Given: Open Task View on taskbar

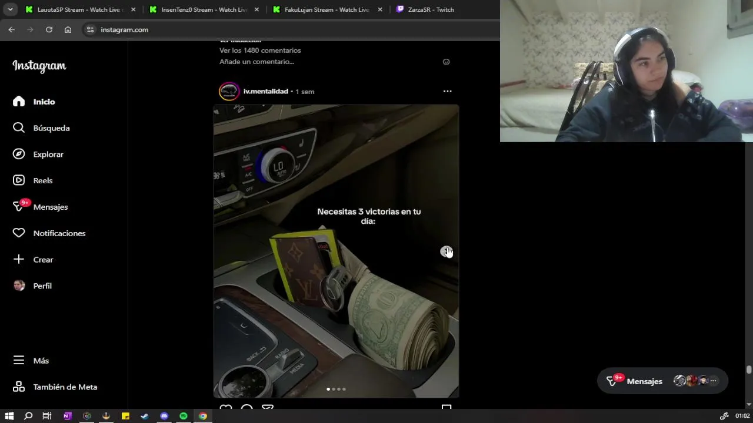Looking at the screenshot, I should [x=47, y=416].
